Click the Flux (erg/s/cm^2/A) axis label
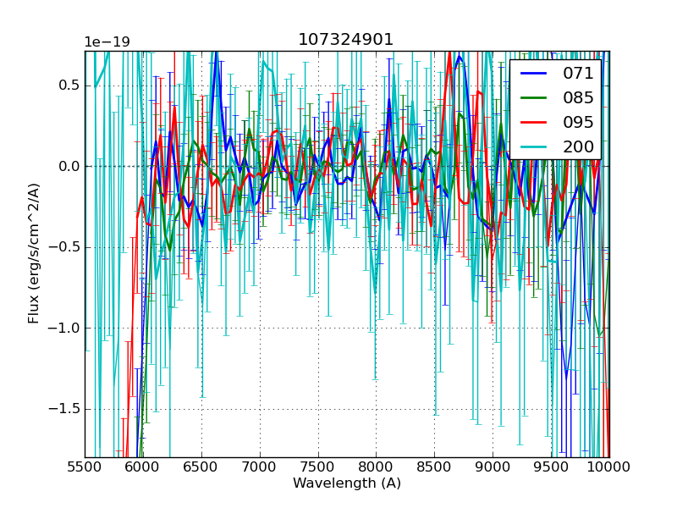Image resolution: width=677 pixels, height=508 pixels. click(x=34, y=253)
